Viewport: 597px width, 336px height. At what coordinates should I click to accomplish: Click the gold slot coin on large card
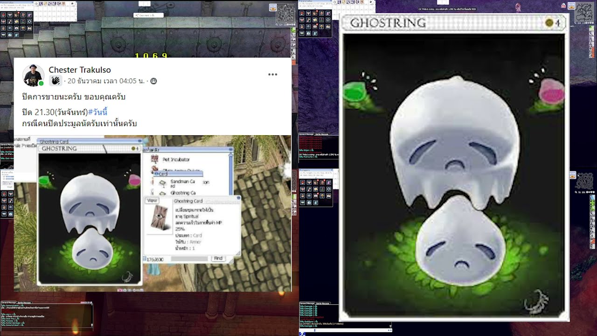click(x=549, y=23)
